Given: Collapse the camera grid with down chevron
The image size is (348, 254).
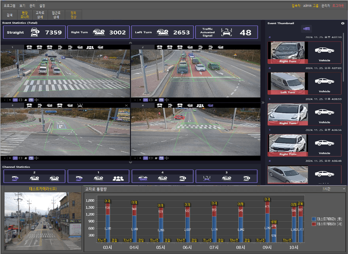Looking at the screenshot, I should coord(130,163).
